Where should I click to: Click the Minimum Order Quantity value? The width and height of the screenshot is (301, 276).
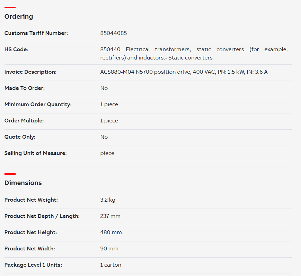109,104
